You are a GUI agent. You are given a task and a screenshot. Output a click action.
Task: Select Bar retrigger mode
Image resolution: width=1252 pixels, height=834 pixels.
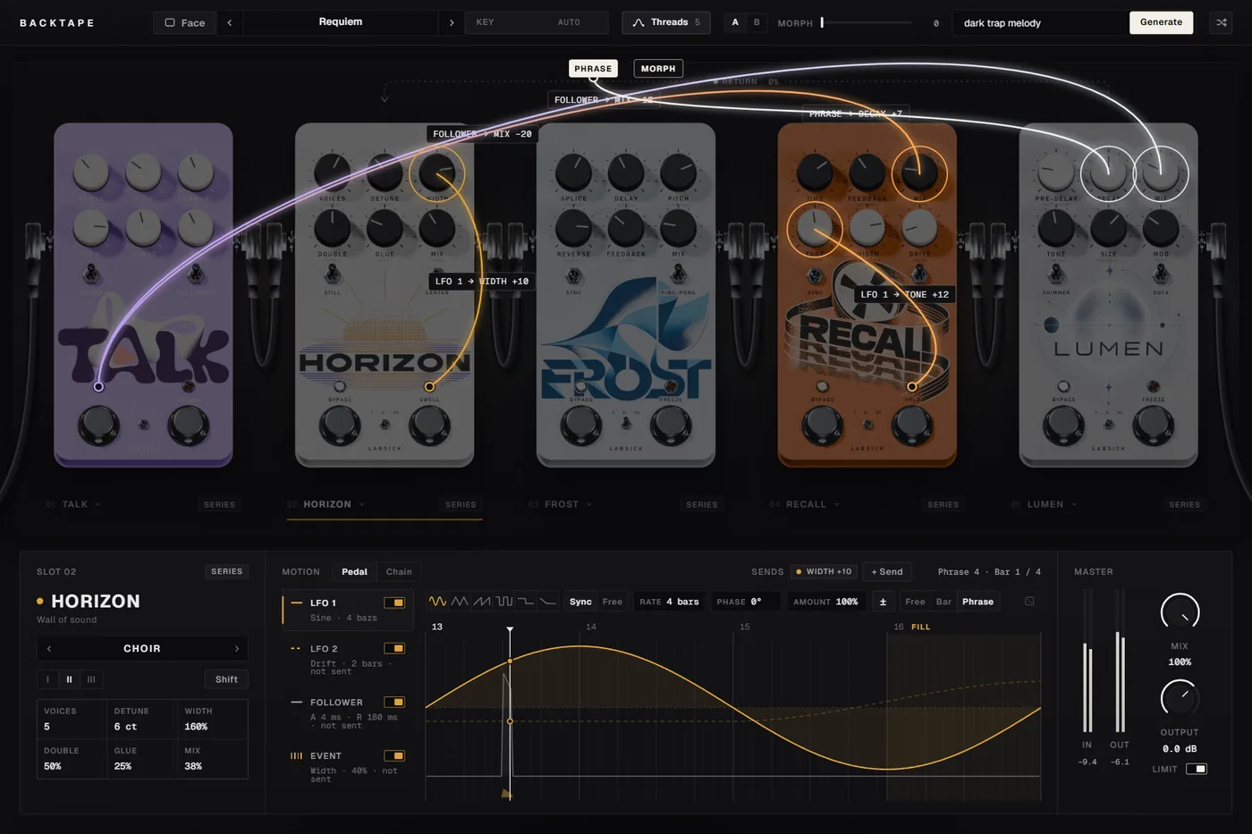pos(943,602)
